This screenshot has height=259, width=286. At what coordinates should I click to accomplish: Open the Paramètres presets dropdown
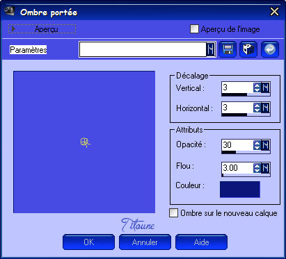[x=211, y=49]
